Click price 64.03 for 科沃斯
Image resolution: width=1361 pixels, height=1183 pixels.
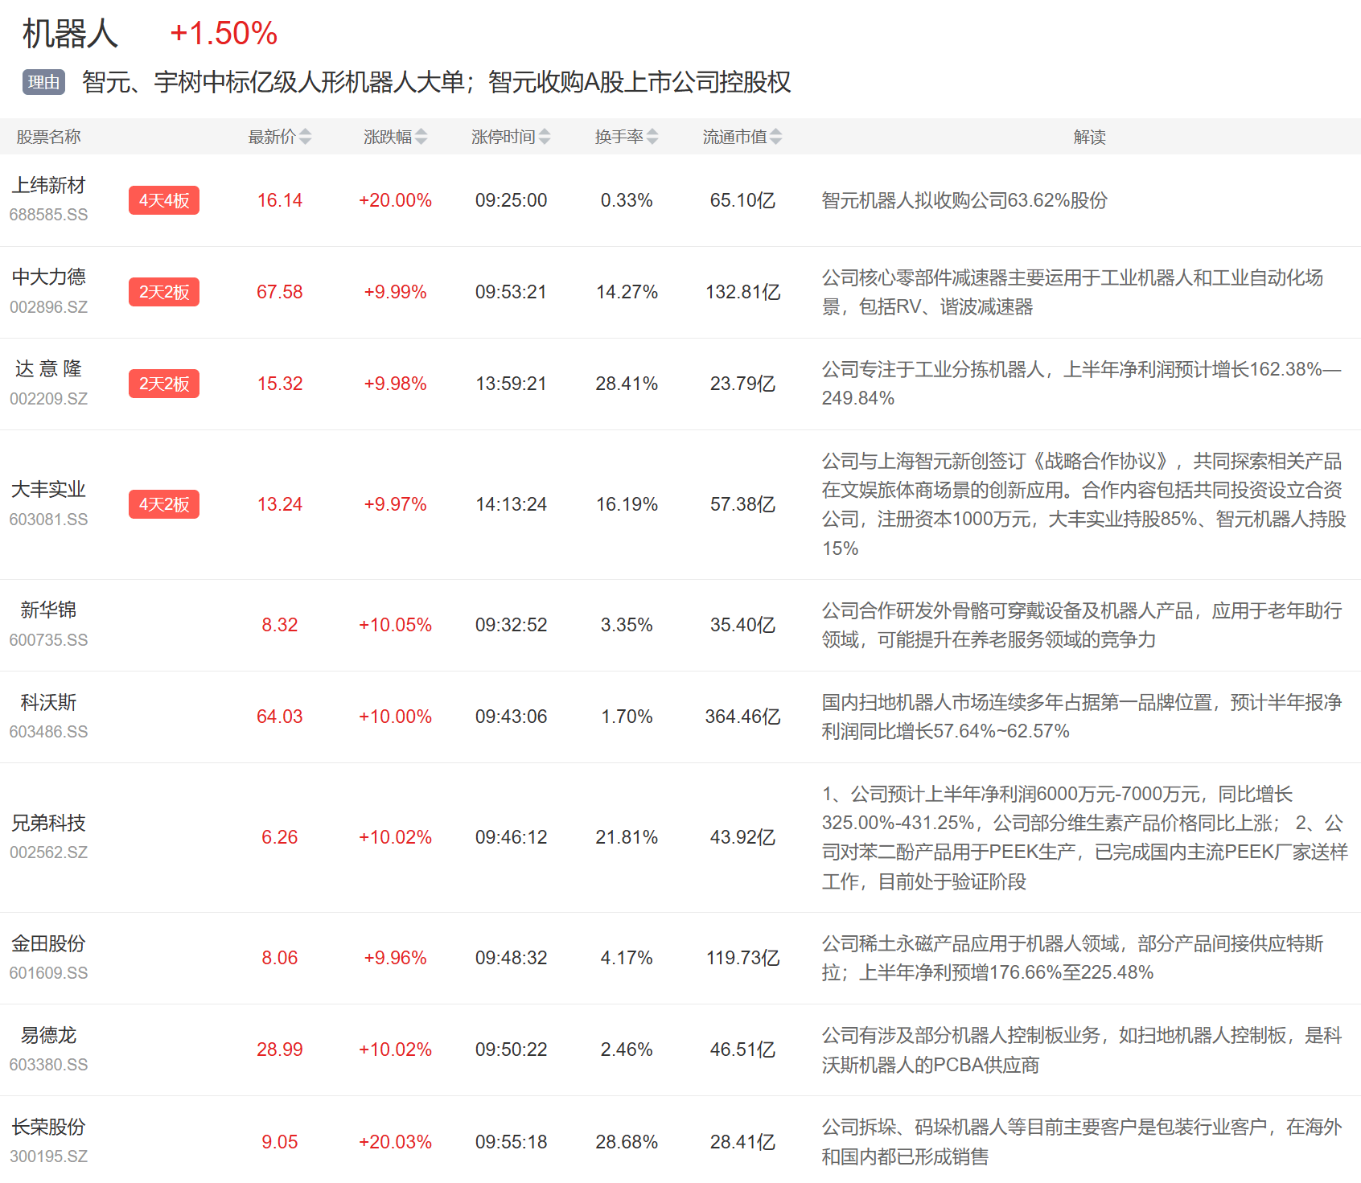[280, 717]
